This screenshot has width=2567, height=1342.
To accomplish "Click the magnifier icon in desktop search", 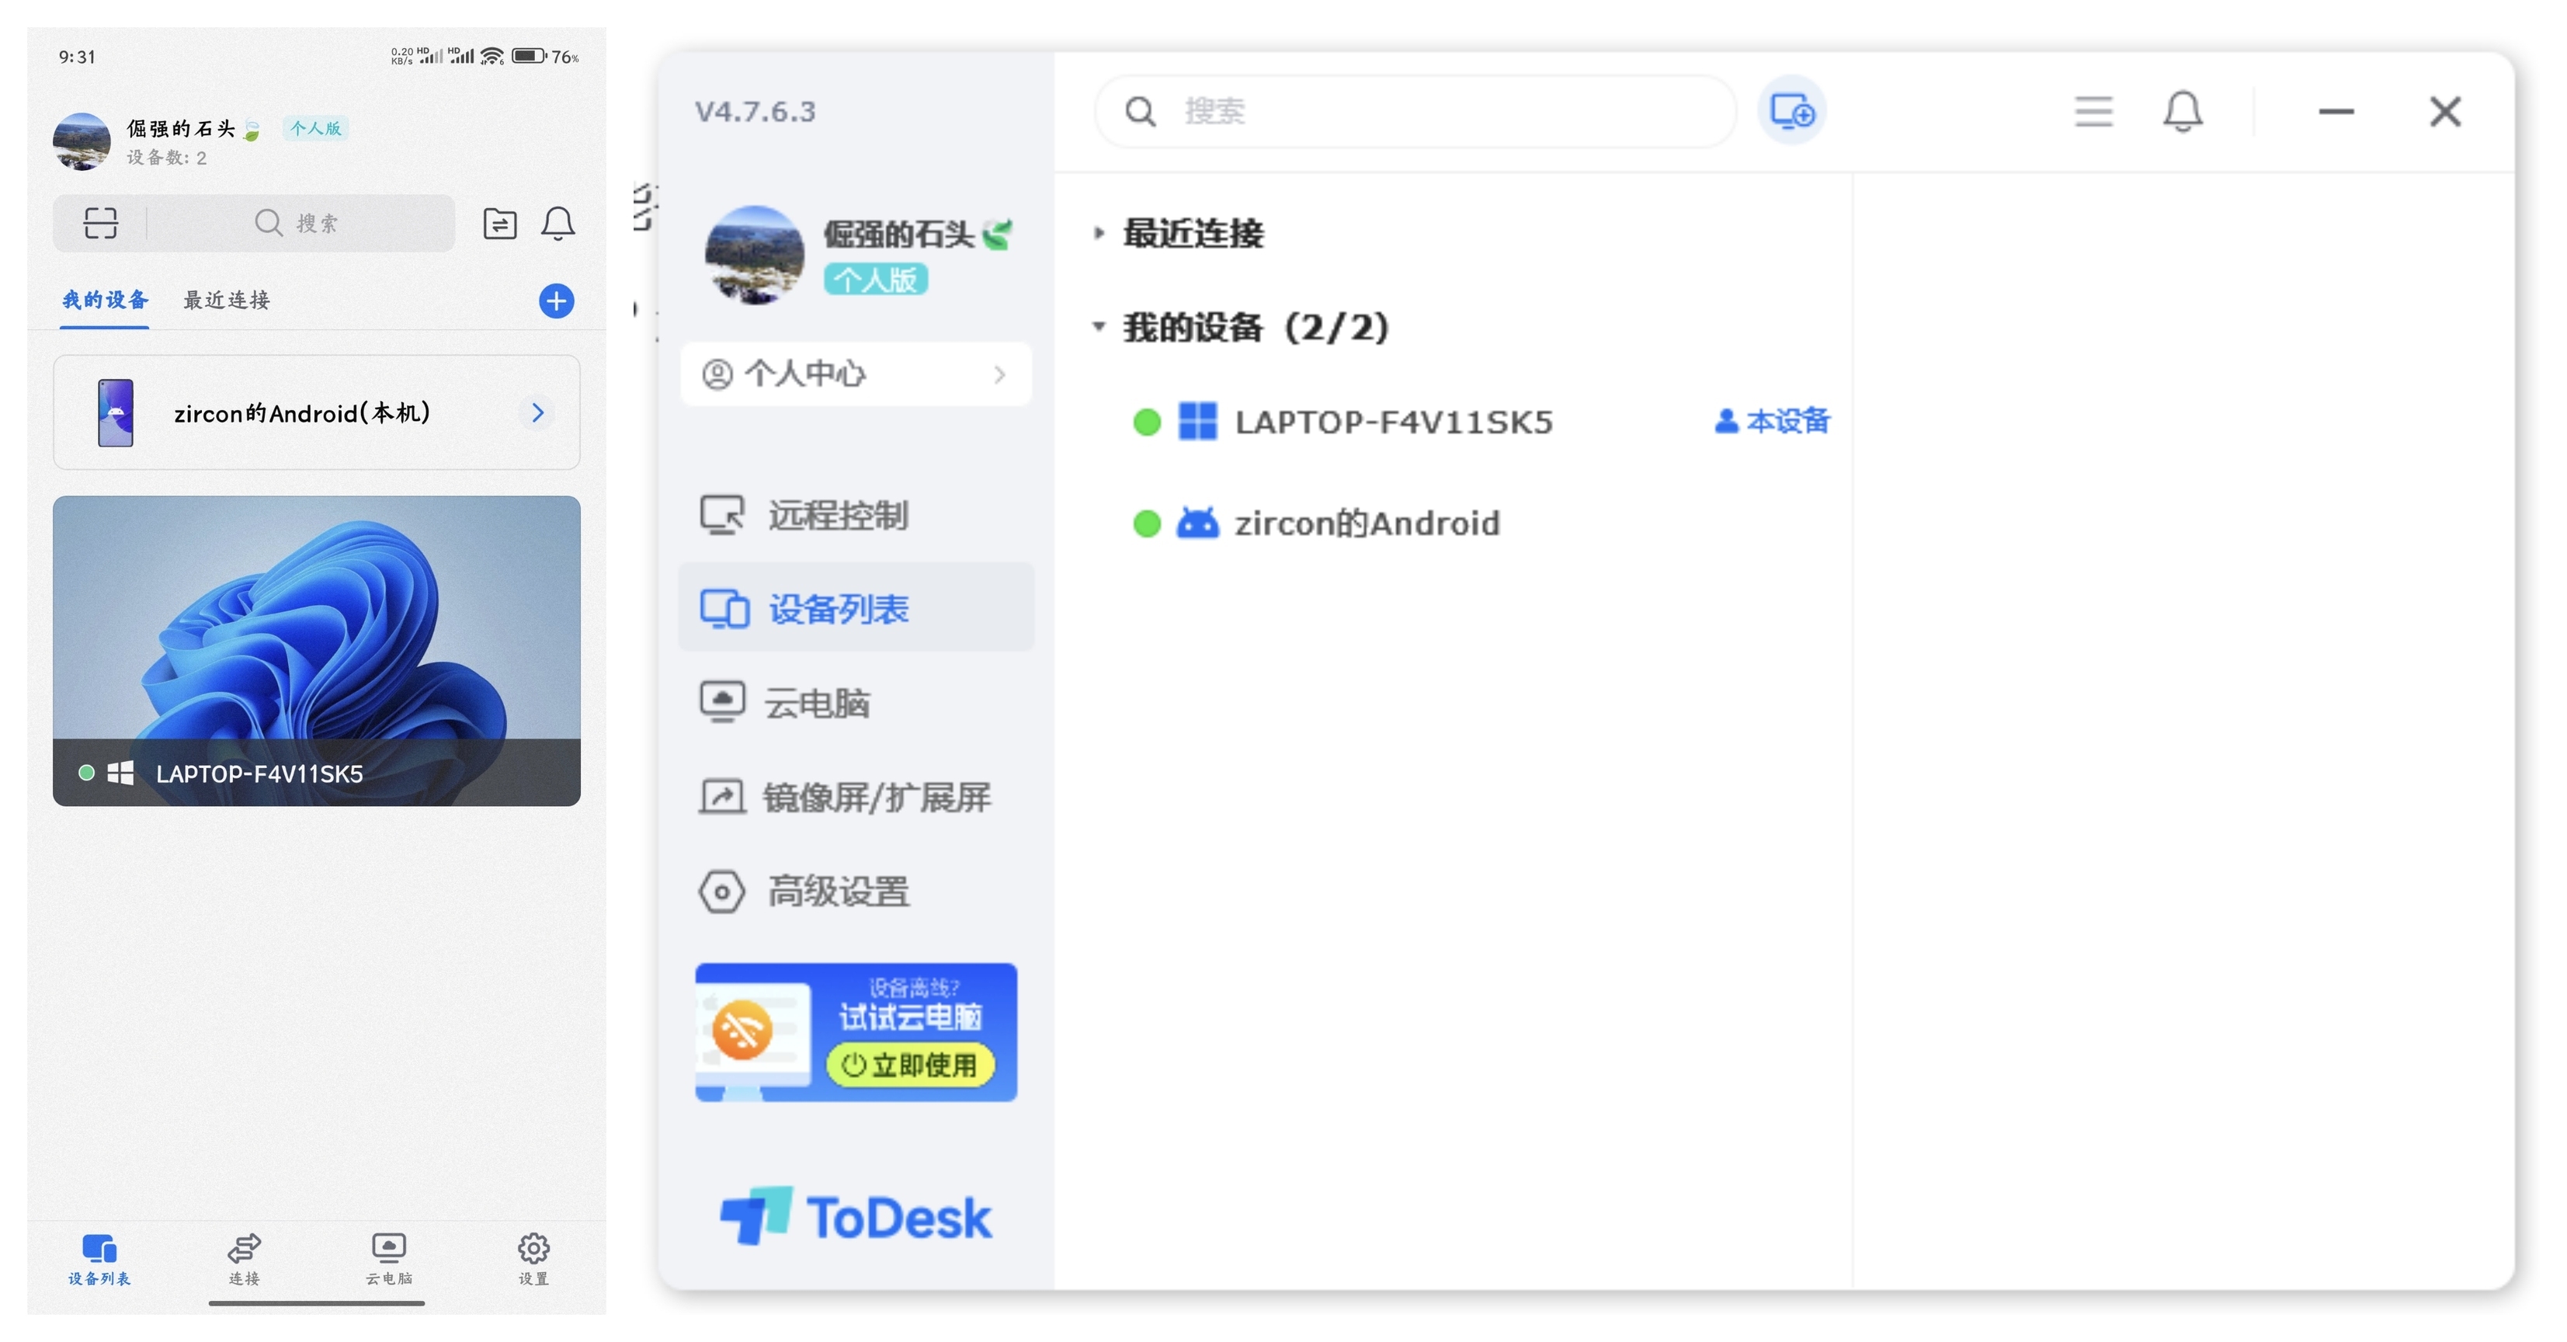I will pos(1140,111).
